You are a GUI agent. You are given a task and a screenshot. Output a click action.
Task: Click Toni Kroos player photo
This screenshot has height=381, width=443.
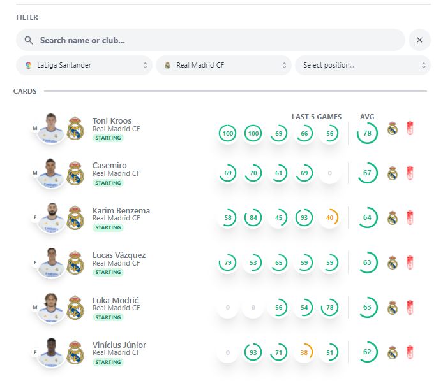(51, 128)
